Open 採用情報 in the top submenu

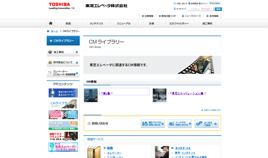pyautogui.click(x=212, y=16)
